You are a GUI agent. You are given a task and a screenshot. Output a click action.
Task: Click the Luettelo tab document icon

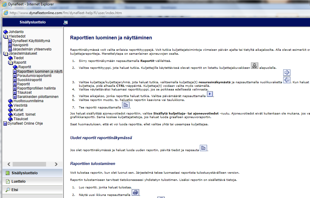coord(8,181)
